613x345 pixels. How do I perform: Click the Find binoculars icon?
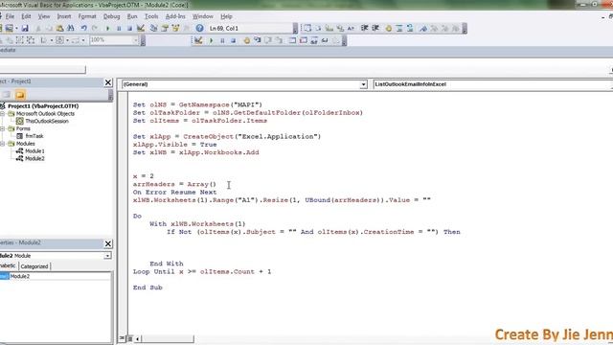[71, 28]
